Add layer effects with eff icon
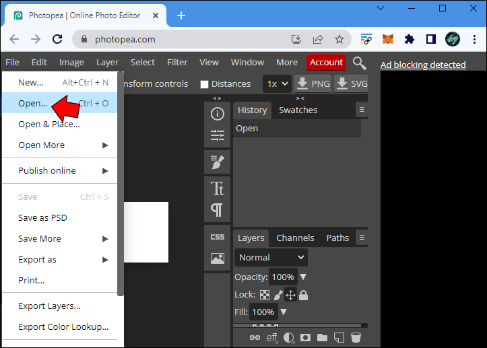Screen dimensions: 487x348 point(271,337)
